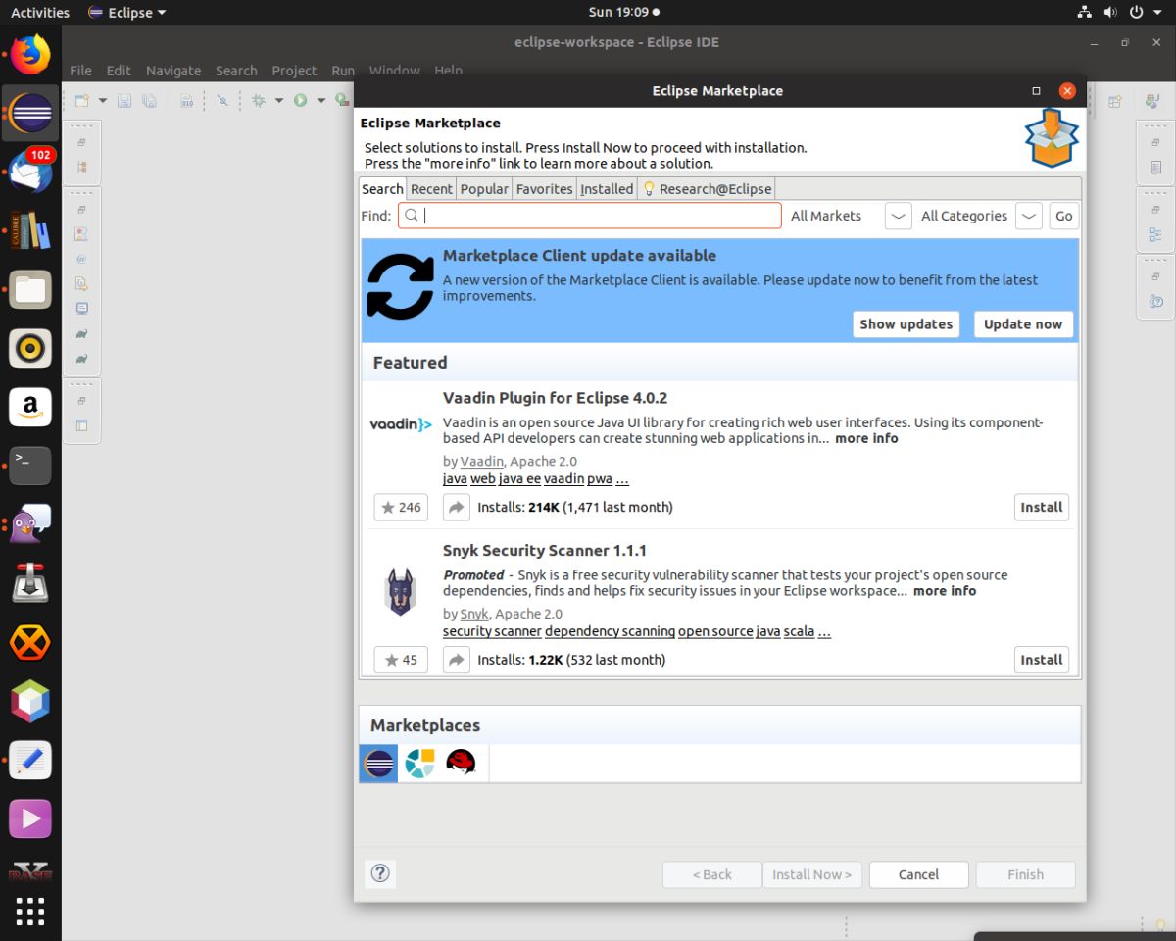Click the 'java ee' tag link
The image size is (1176, 941).
click(520, 478)
